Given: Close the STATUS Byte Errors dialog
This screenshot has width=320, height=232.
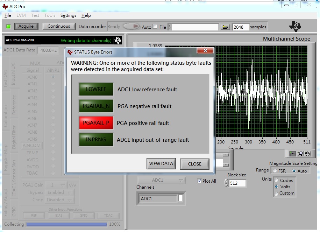Looking at the screenshot, I should point(205,50).
